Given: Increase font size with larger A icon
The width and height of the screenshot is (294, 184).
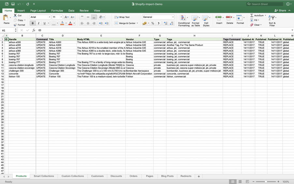Looking at the screenshot, I should [66, 17].
